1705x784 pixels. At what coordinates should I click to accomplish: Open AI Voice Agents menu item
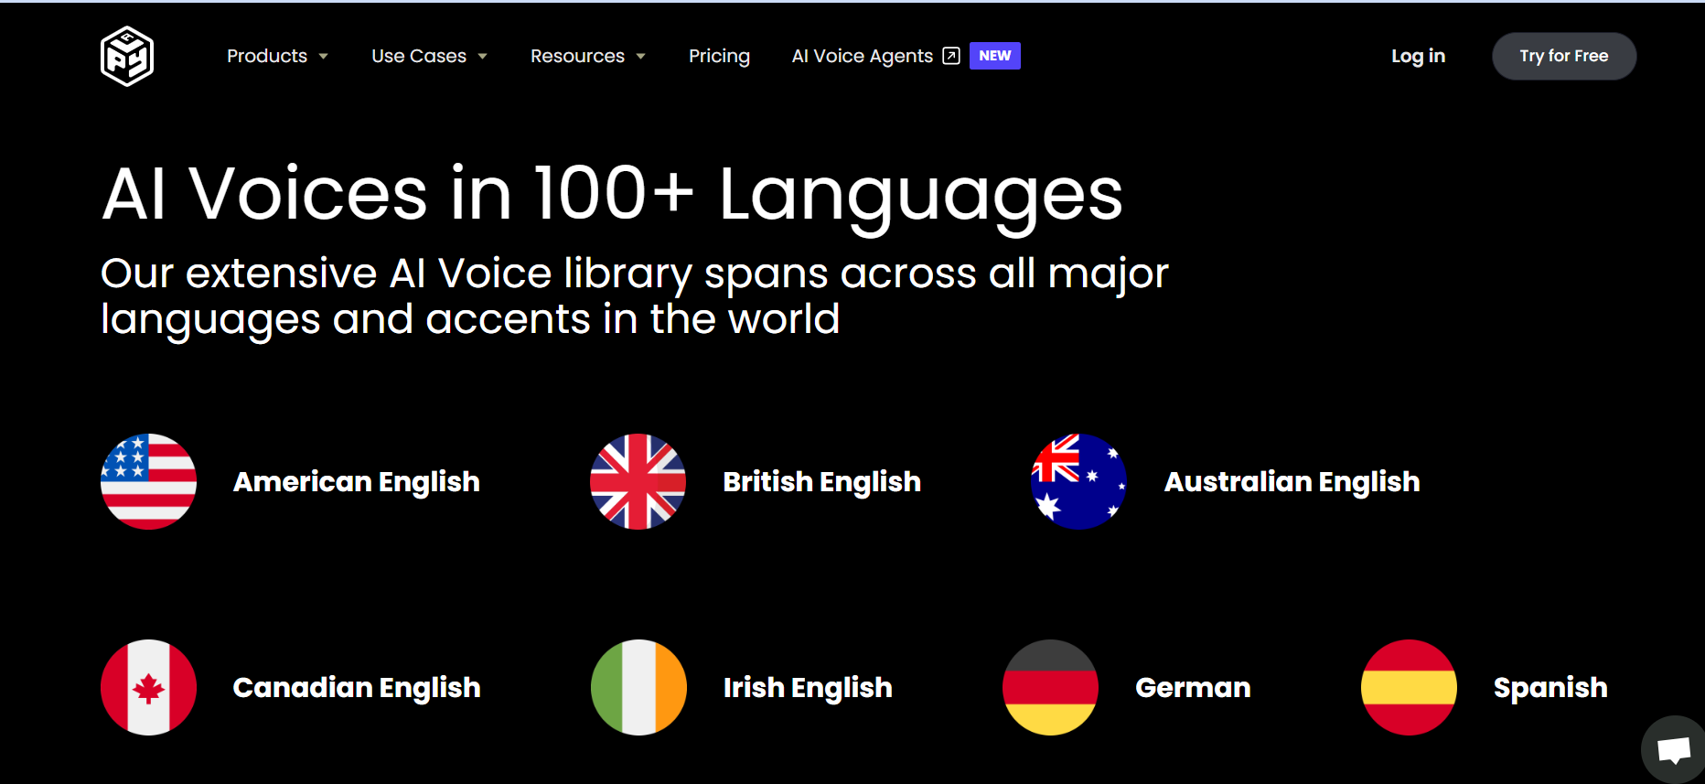[x=862, y=56]
